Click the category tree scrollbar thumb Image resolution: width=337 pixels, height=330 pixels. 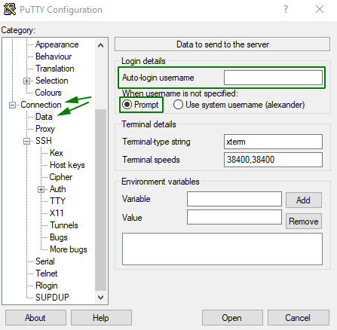[x=100, y=200]
